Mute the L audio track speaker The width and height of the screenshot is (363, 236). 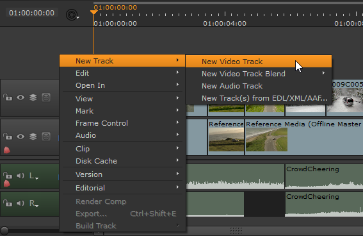[20, 176]
